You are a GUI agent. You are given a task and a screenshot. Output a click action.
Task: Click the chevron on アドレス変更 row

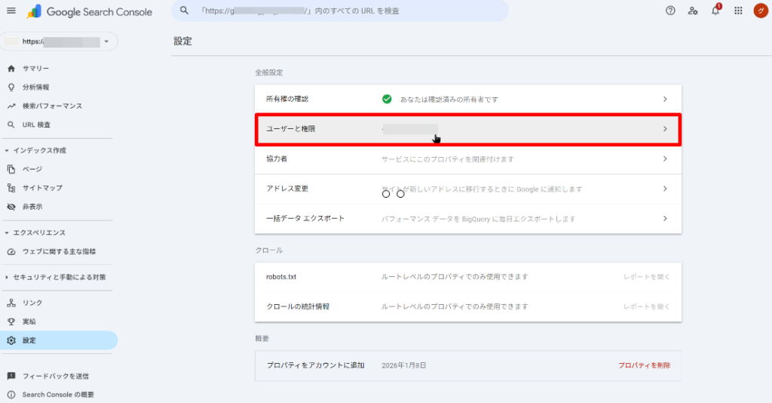tap(665, 189)
